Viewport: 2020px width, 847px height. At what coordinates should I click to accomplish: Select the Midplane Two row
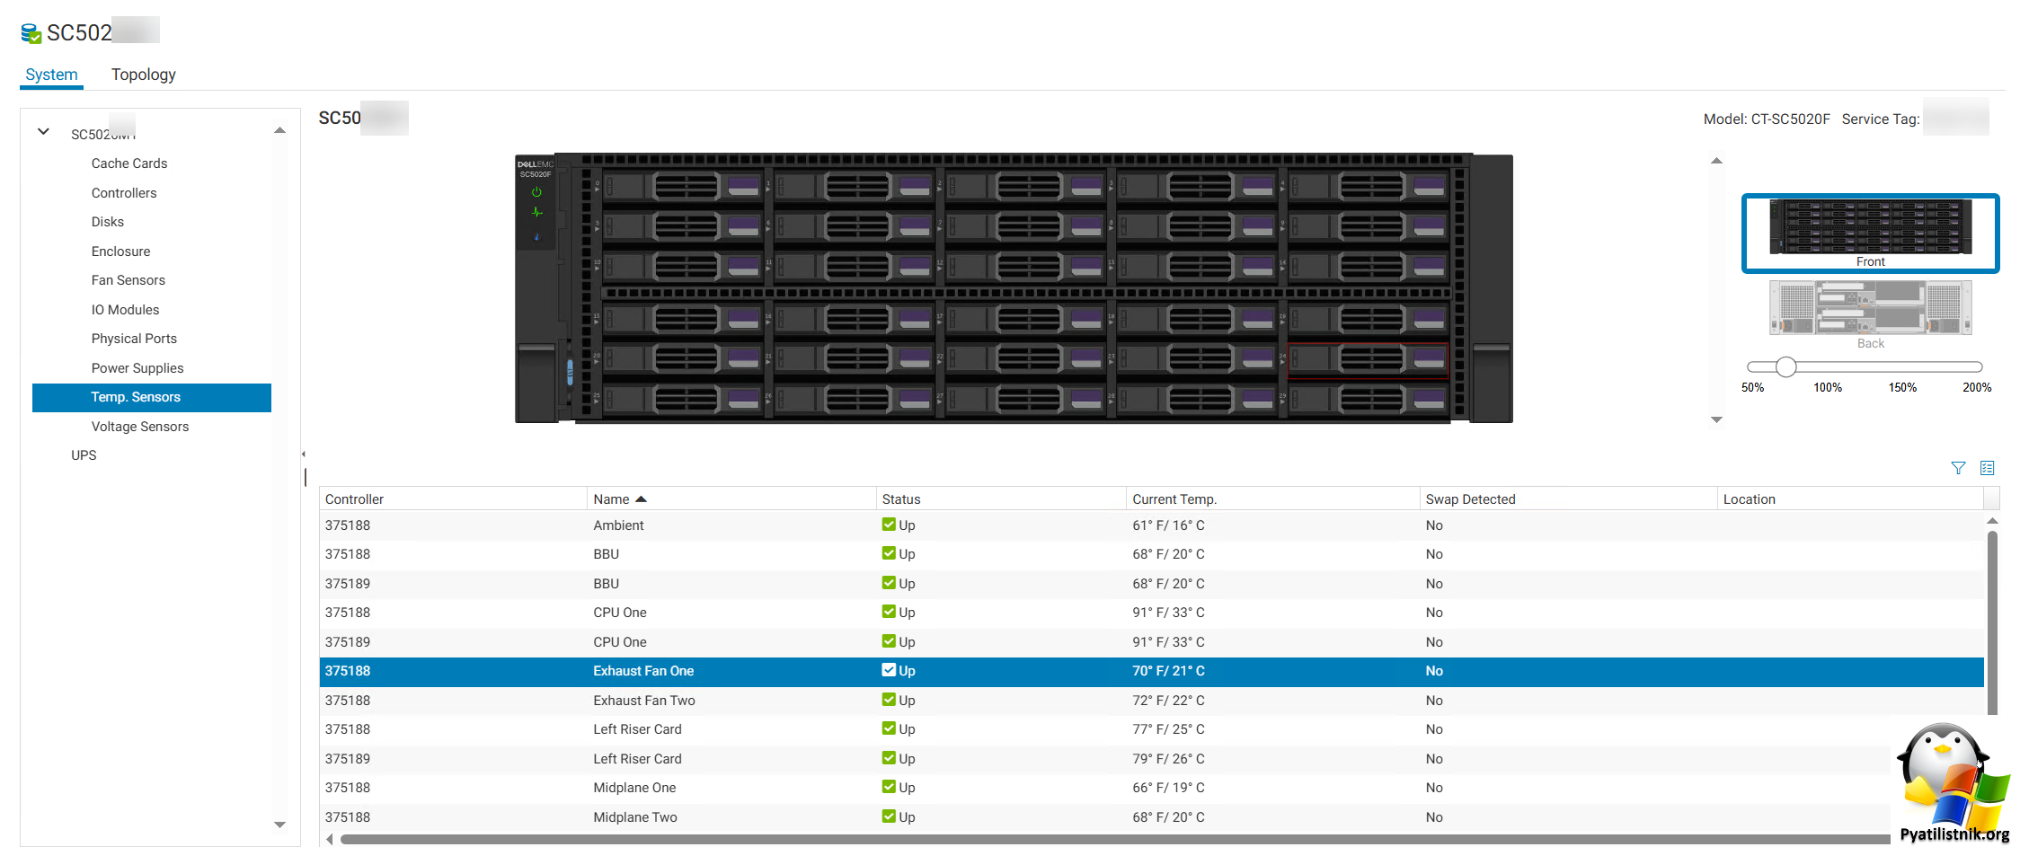(1151, 817)
